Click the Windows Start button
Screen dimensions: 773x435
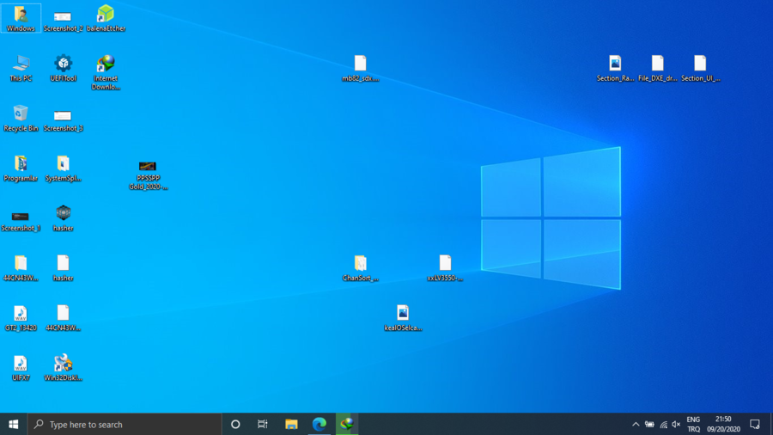click(14, 424)
